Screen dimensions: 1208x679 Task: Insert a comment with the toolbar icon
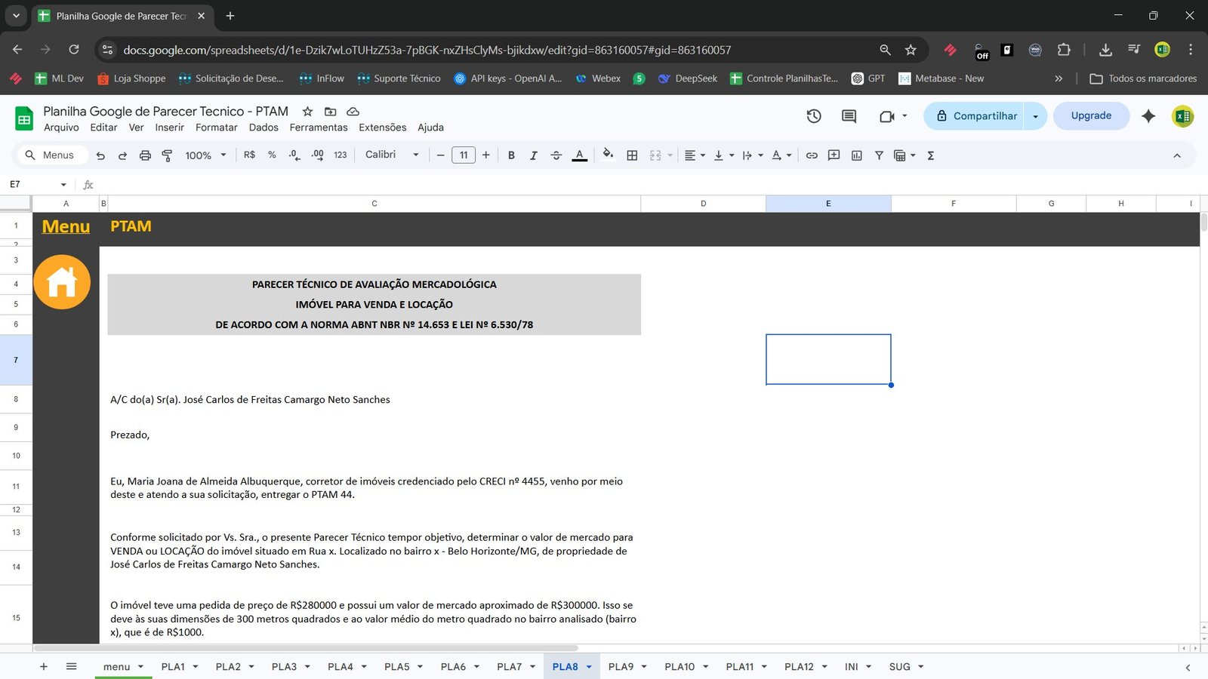coord(834,155)
